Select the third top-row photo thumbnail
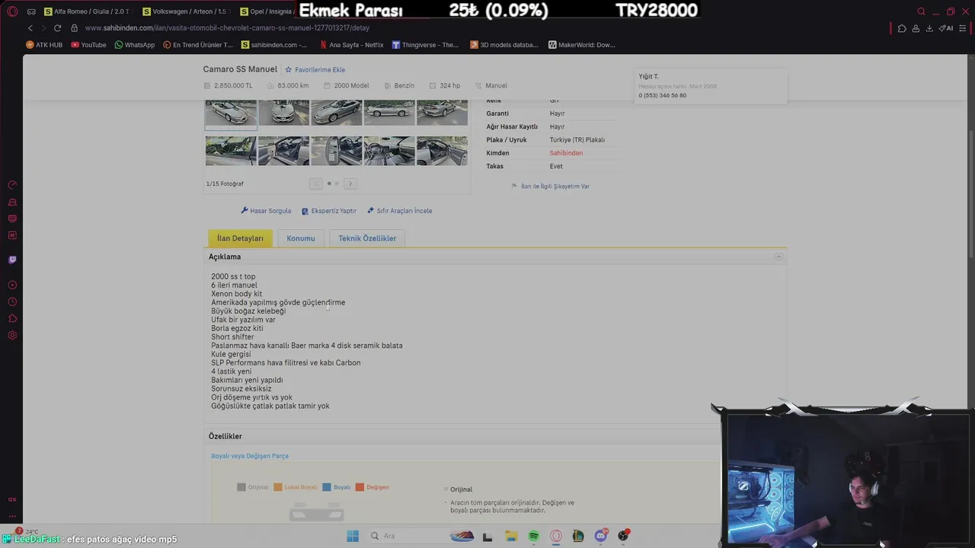Image resolution: width=975 pixels, height=548 pixels. point(337,113)
